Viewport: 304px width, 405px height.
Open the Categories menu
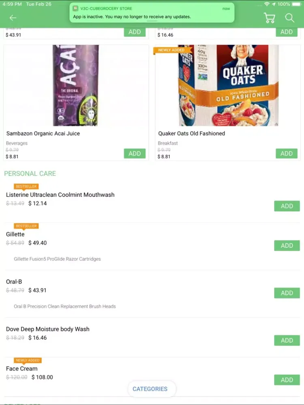click(x=150, y=389)
